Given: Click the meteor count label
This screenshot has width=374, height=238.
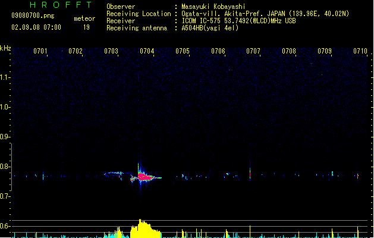Looking at the screenshot, I should coord(84,18).
